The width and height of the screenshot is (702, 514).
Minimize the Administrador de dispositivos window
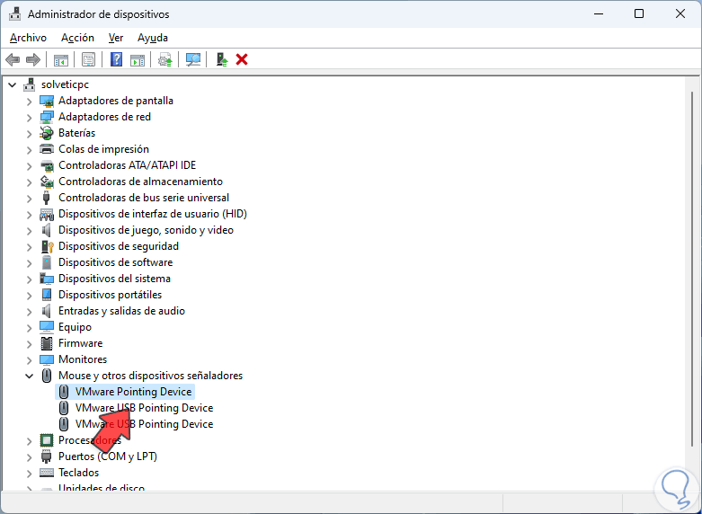click(x=598, y=13)
